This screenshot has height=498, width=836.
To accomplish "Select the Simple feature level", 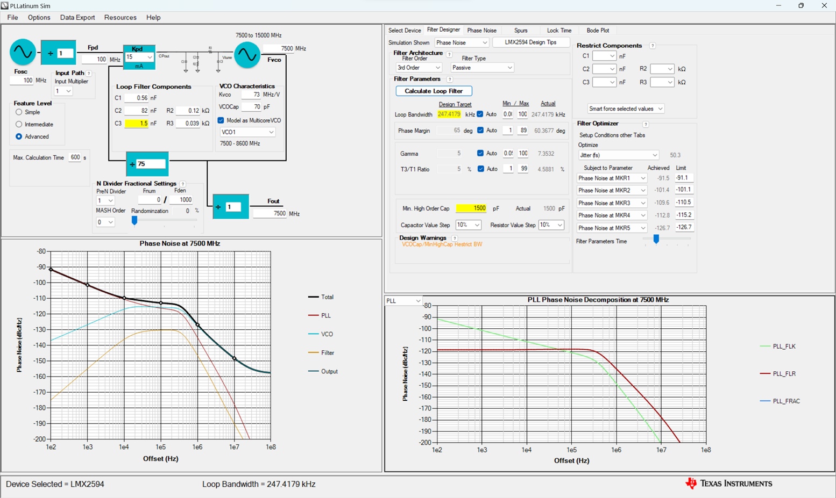I will click(19, 112).
